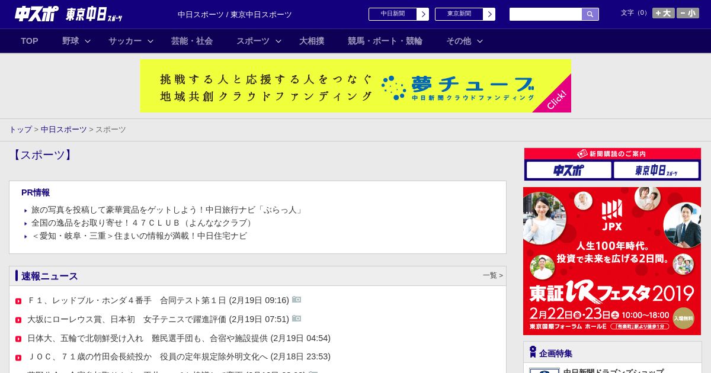Click the 企画特集 ribbon icon
Viewport: 711px width, 373px height.
pos(533,352)
